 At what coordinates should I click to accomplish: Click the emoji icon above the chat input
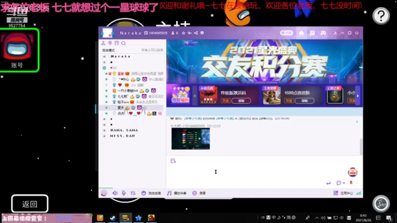point(173,161)
